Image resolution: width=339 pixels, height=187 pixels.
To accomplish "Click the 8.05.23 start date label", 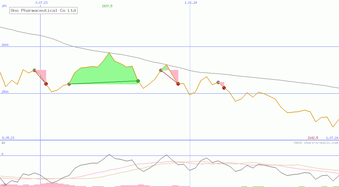I will click(x=8, y=138).
